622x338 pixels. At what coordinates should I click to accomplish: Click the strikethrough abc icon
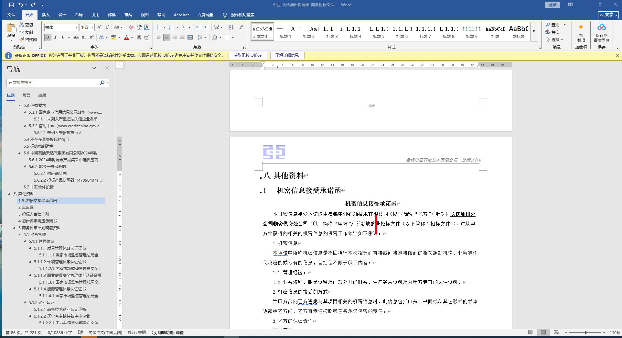point(76,37)
